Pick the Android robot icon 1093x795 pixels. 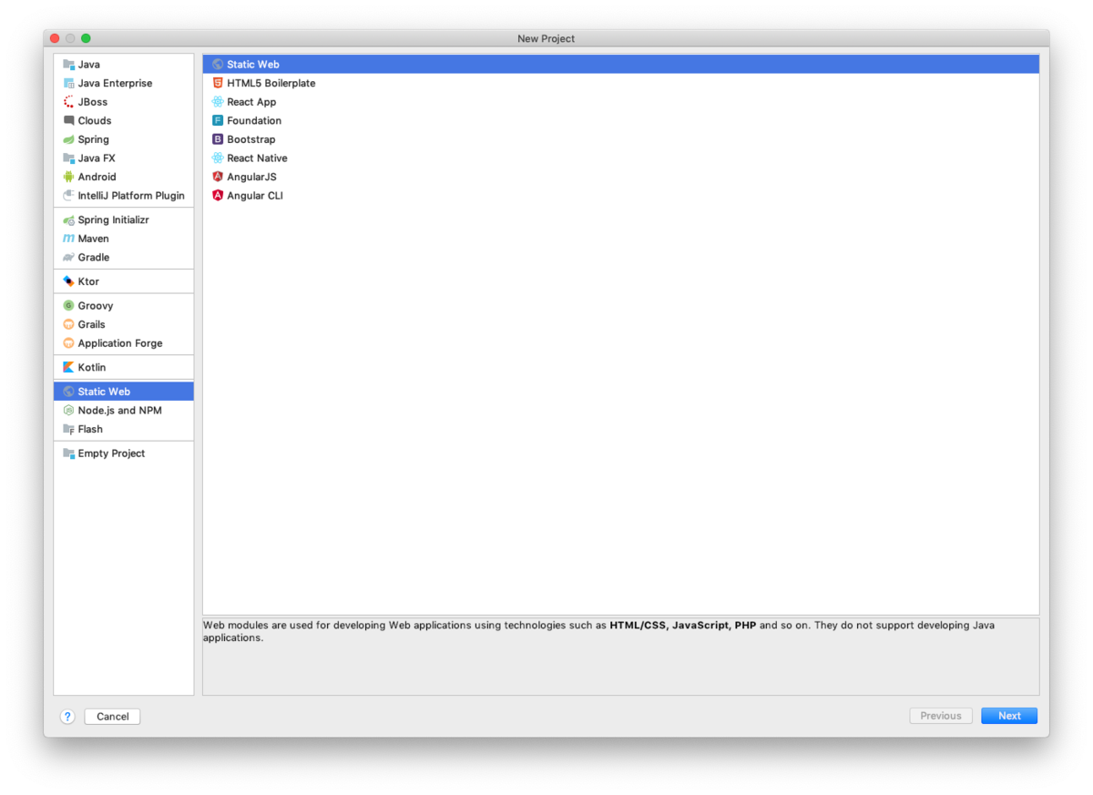click(68, 177)
